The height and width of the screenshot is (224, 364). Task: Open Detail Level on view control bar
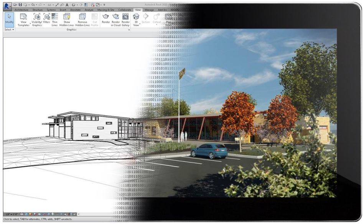tap(22, 214)
